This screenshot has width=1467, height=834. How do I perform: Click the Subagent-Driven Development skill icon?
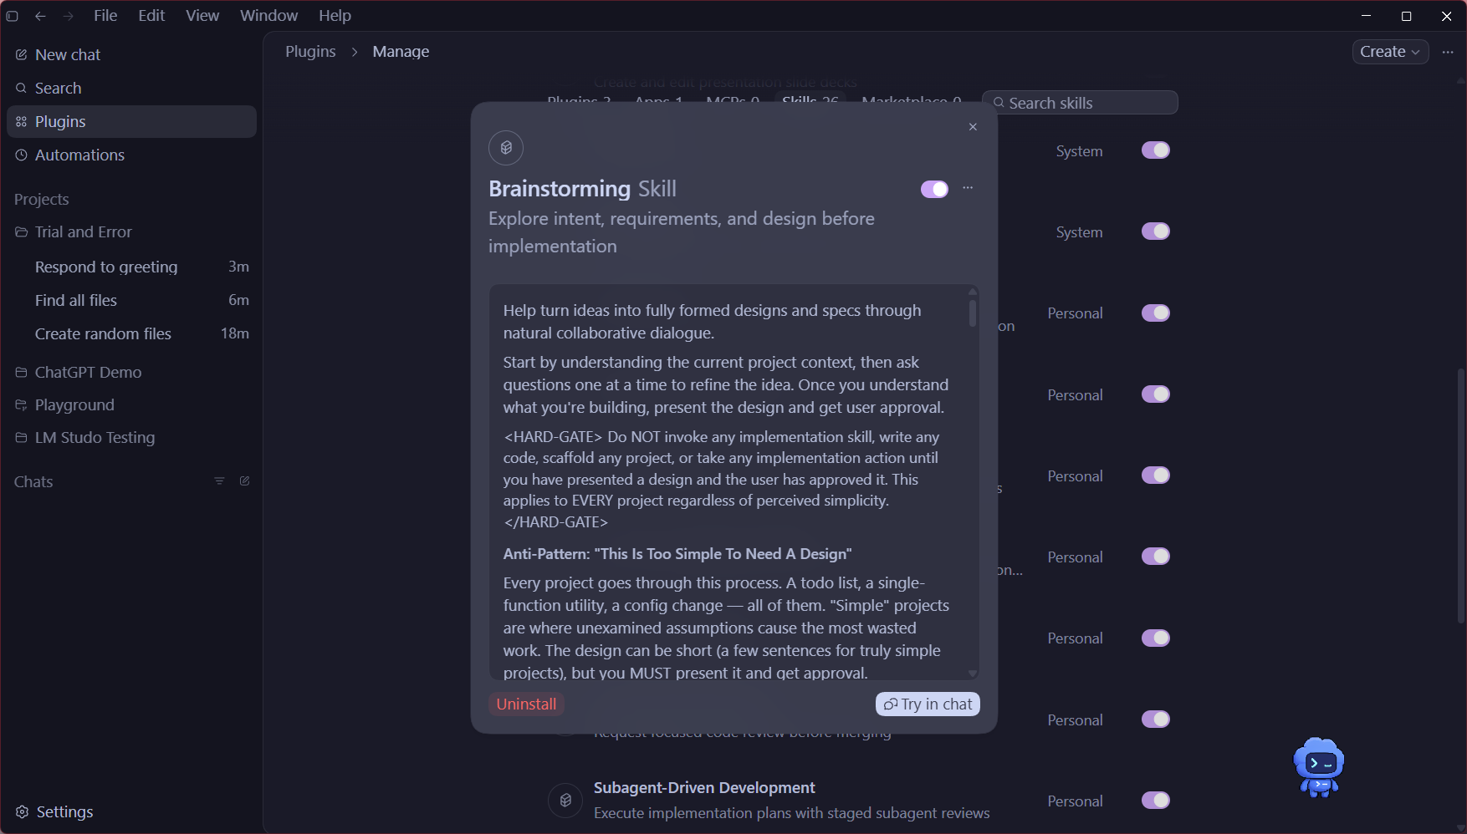click(x=565, y=800)
